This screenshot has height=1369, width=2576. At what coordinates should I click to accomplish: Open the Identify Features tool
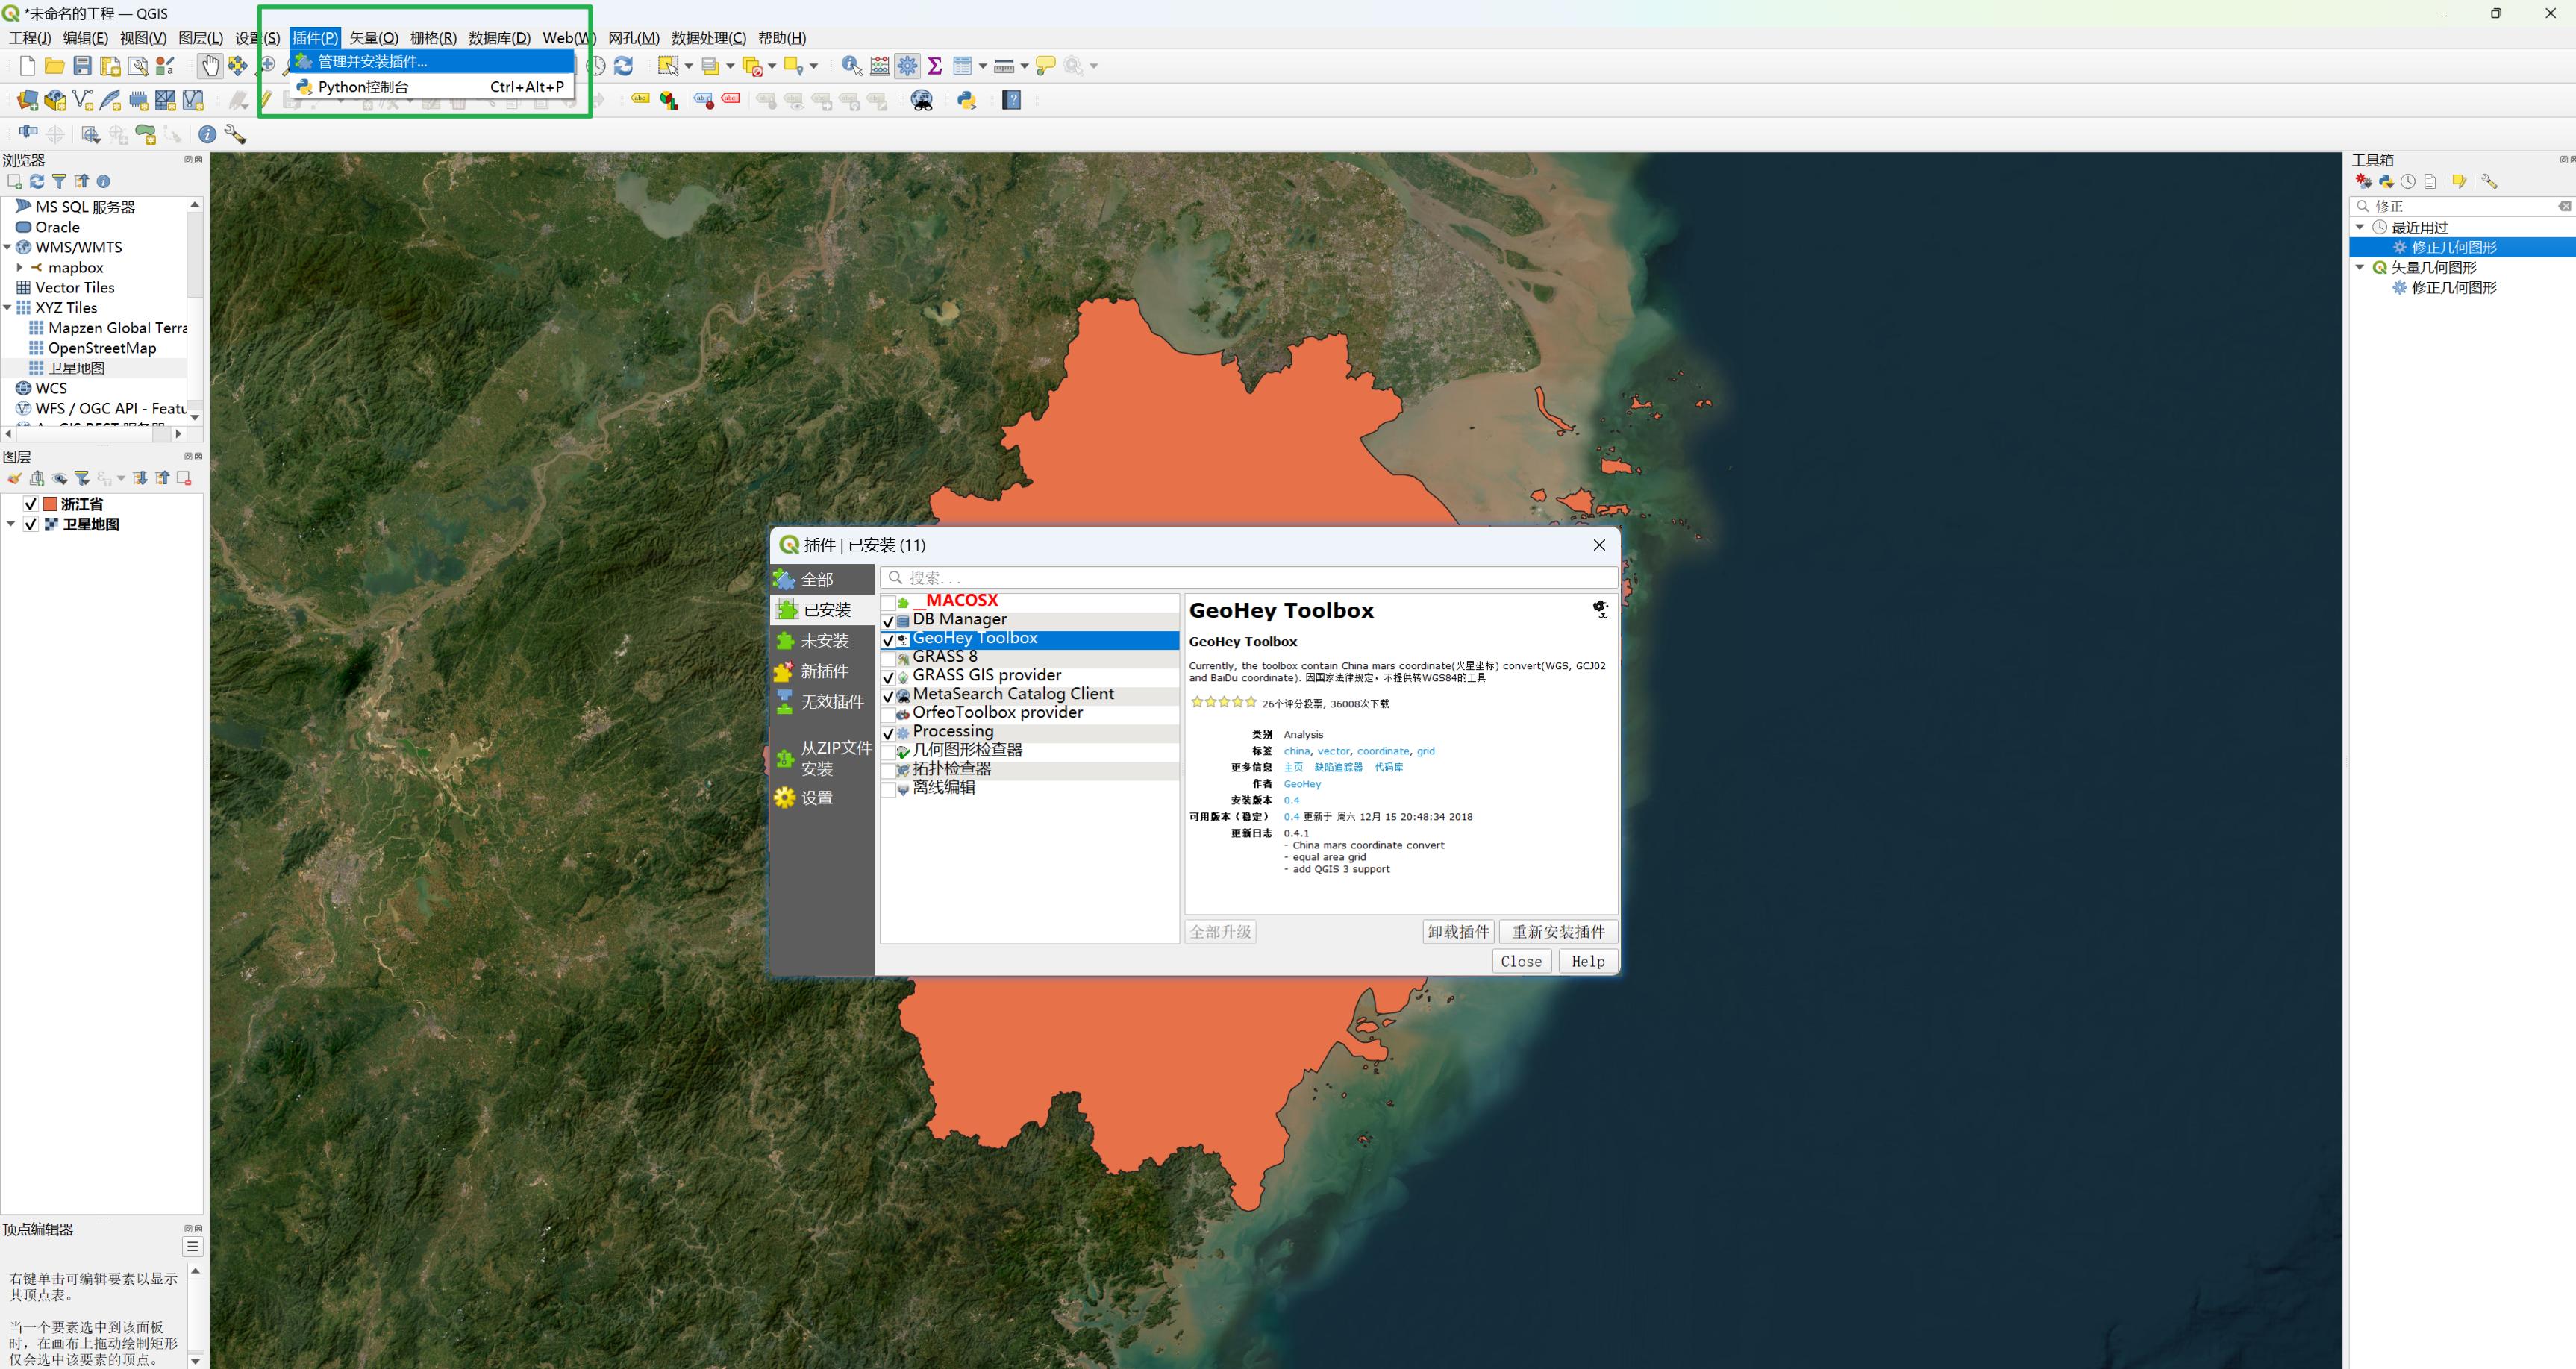click(x=851, y=66)
